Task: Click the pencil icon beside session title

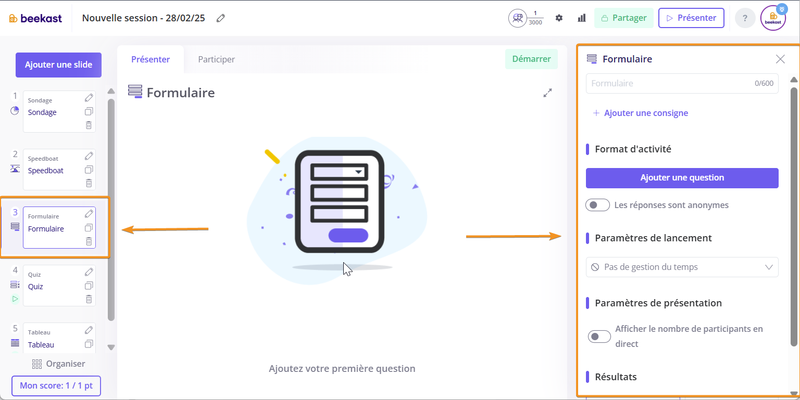Action: (221, 18)
